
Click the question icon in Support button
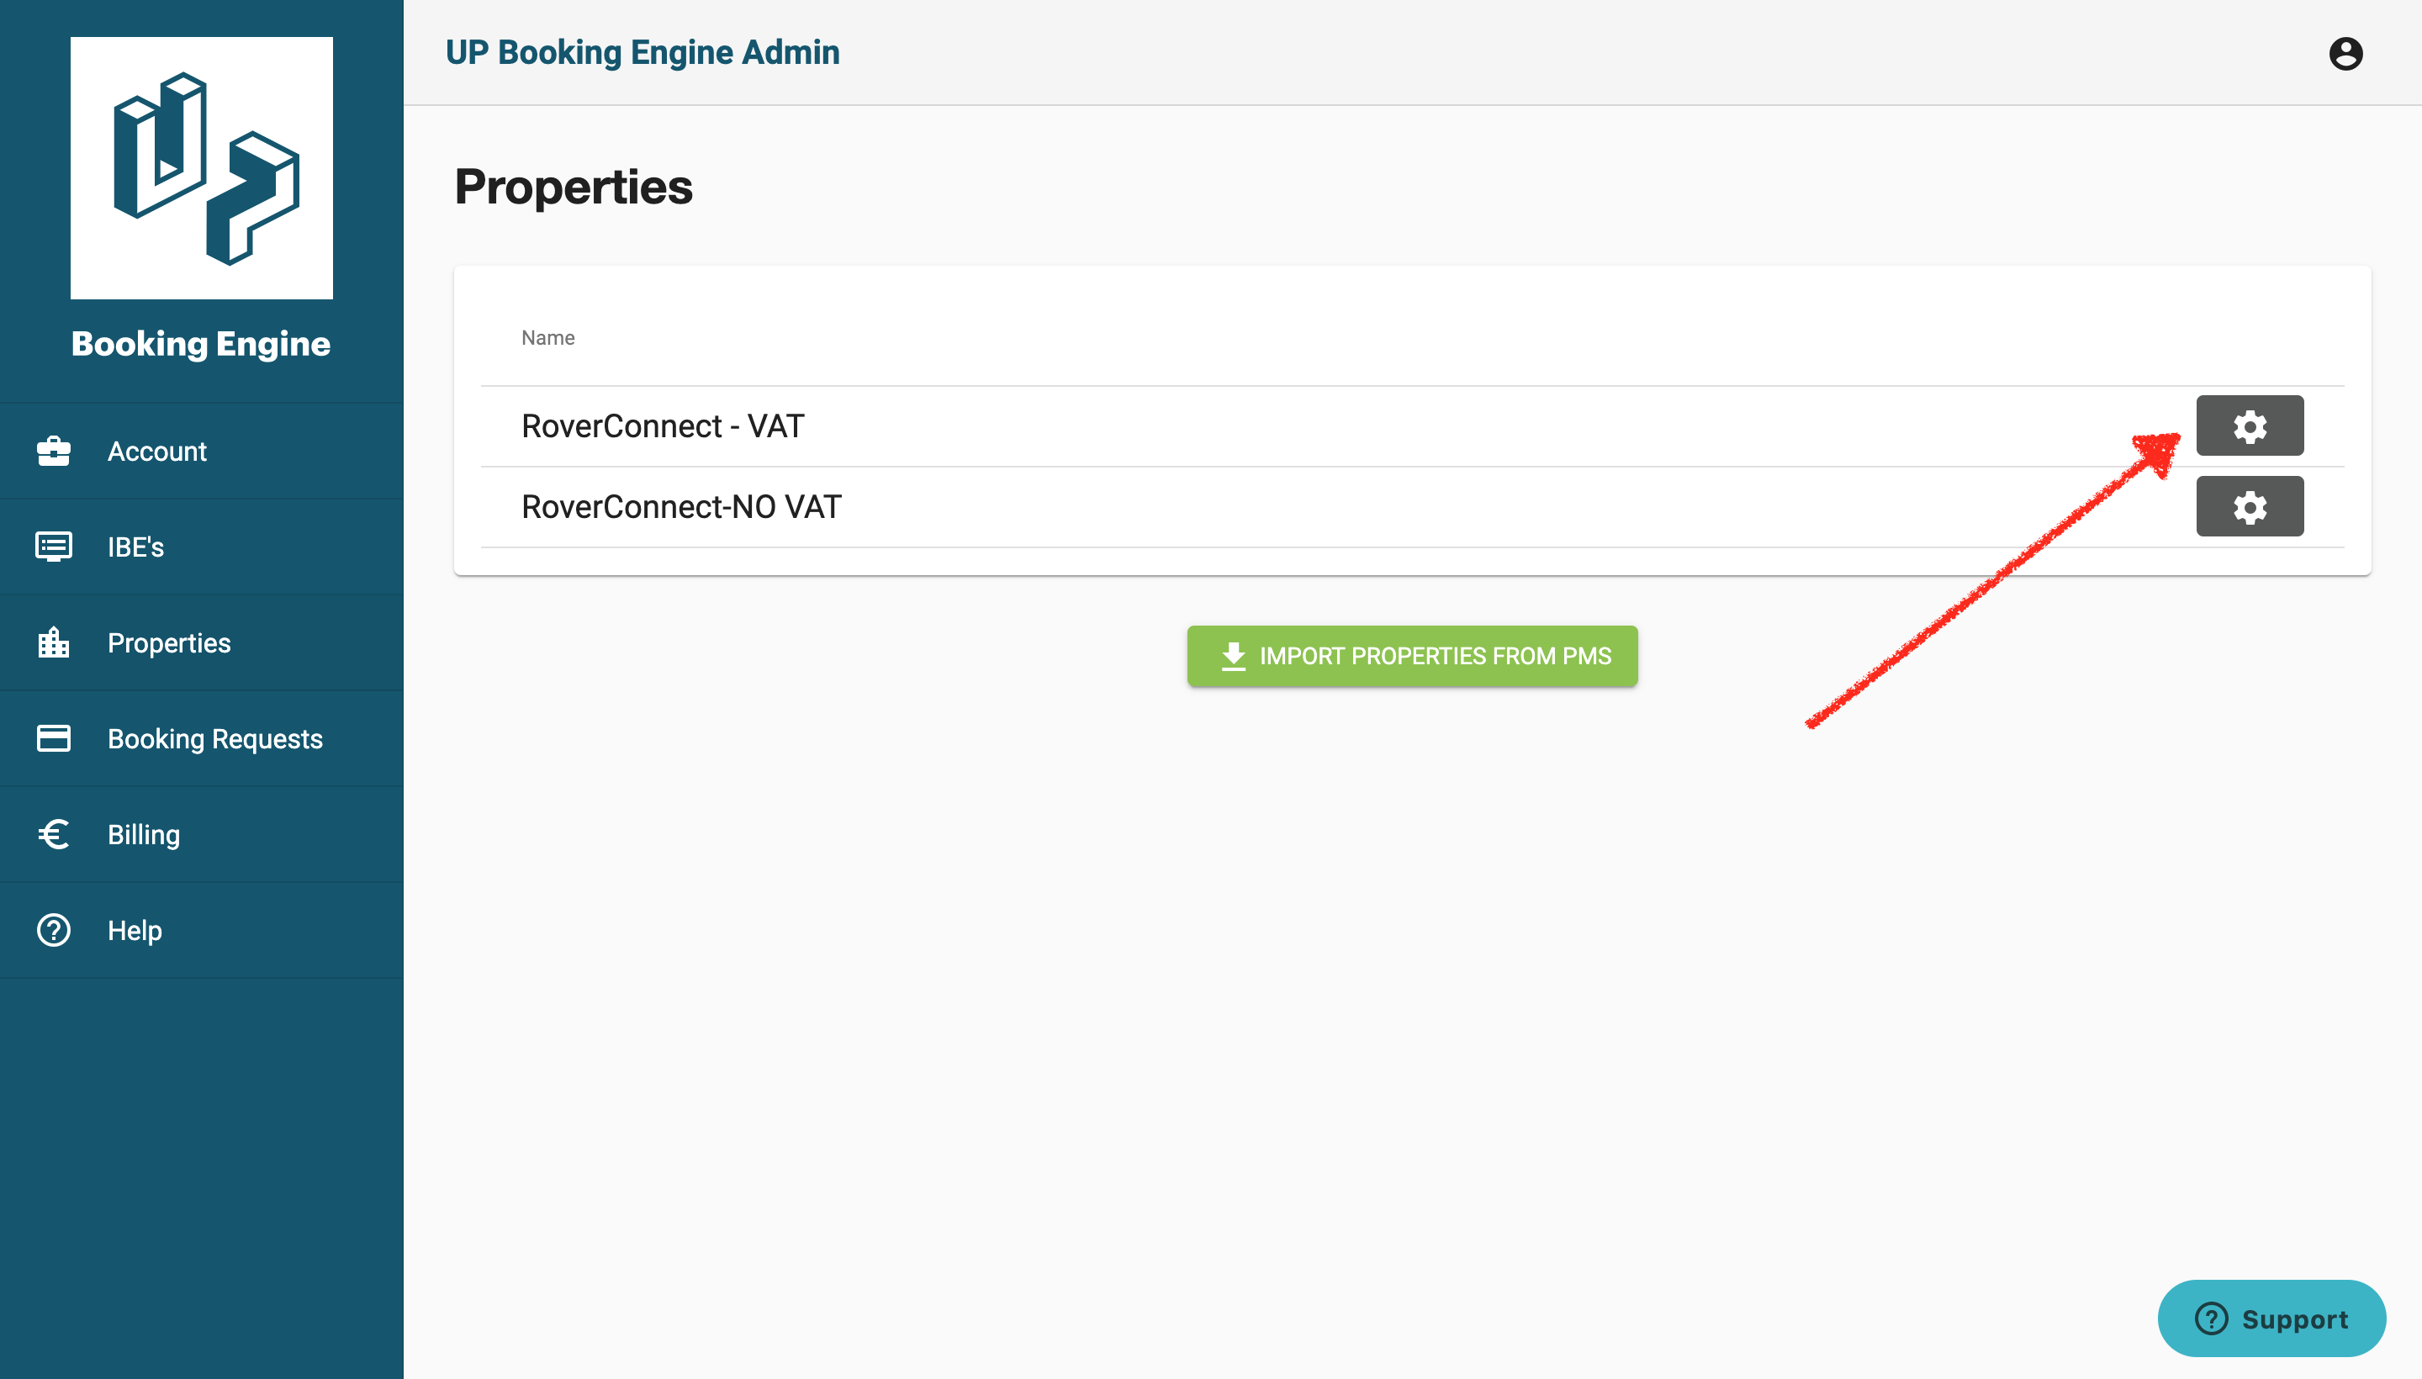(2211, 1318)
